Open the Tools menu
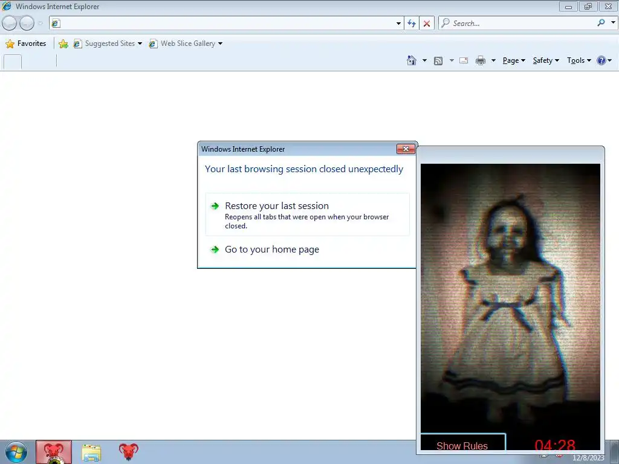This screenshot has height=464, width=619. tap(579, 60)
